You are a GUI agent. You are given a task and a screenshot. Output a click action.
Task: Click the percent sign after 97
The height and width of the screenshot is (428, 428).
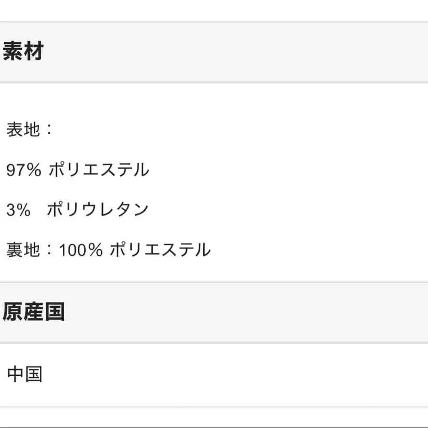(x=34, y=170)
